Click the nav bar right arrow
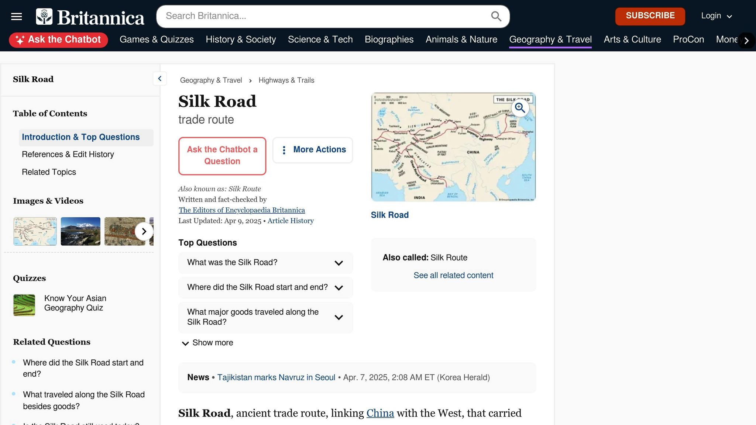The height and width of the screenshot is (425, 756). click(746, 40)
